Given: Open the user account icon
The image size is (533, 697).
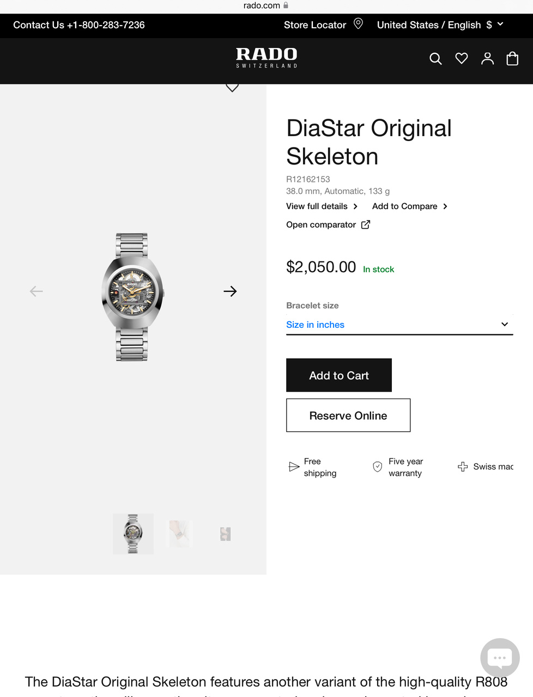Looking at the screenshot, I should click(x=487, y=59).
